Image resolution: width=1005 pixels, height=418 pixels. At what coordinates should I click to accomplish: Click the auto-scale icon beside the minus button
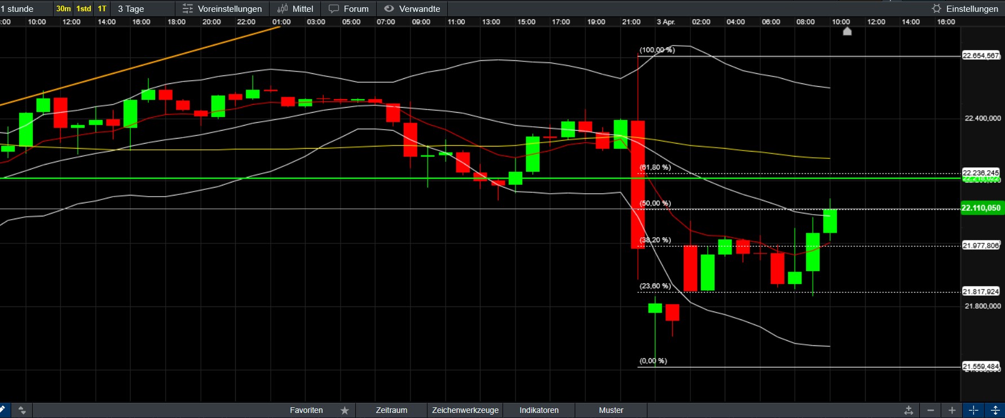tap(909, 410)
